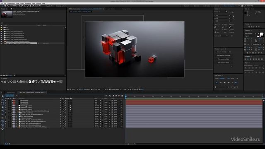This screenshot has height=149, width=265.
Task: Open font family dropdown in Character panel
Action: pos(251,34)
